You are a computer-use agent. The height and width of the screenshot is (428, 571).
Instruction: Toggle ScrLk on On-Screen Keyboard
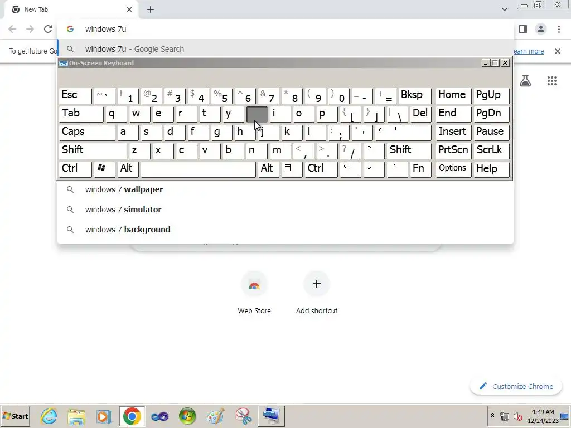click(x=491, y=150)
